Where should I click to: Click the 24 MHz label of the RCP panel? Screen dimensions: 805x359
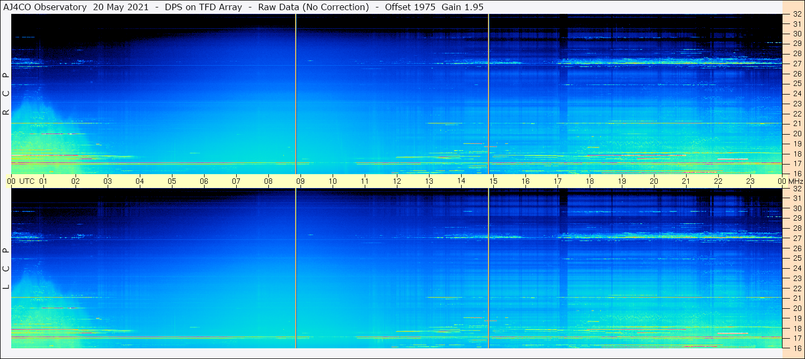(796, 93)
